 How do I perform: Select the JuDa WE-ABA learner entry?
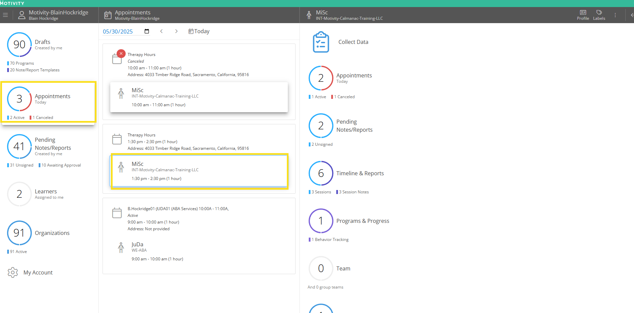[199, 251]
